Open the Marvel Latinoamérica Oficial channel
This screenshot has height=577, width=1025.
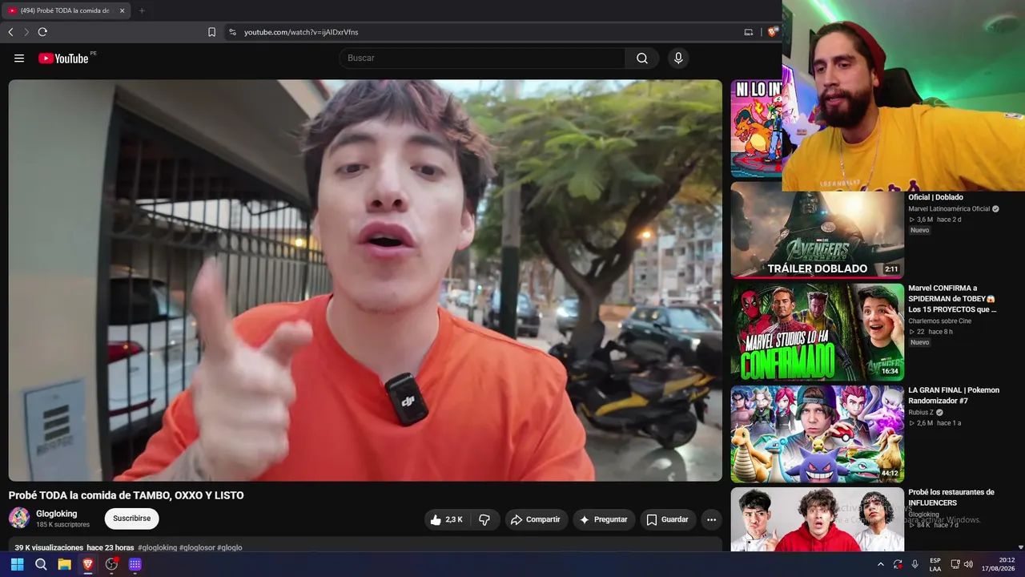point(949,208)
